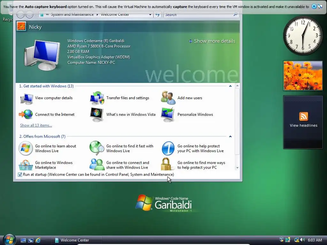
Task: Click Show Desktop in Quick Launch
Action: (x=23, y=240)
